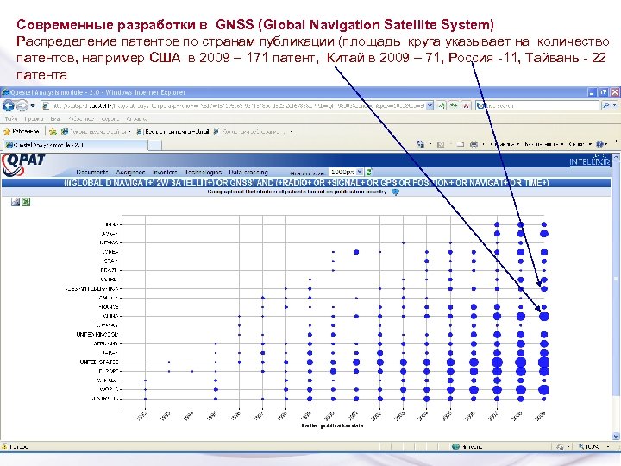Screen dimensions: 621x466
Task: Click the Refresh page icon
Action: (x=454, y=106)
